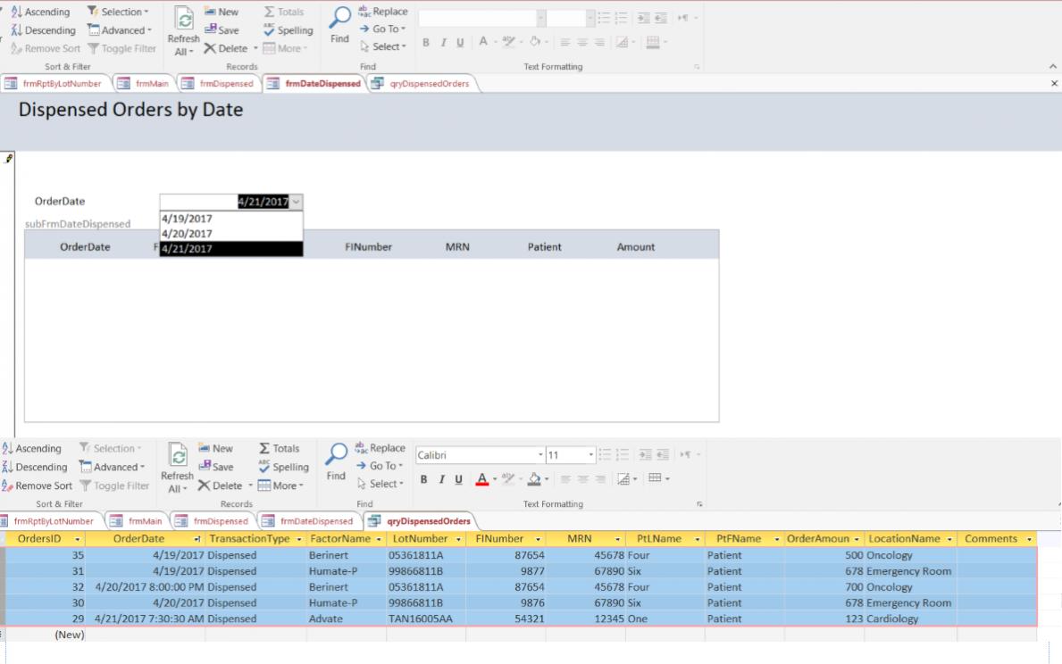Switch to the upper frmDispensed tab
This screenshot has height=664, width=1062.
point(218,83)
